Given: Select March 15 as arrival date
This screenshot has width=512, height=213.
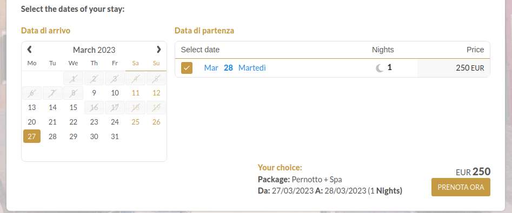Looking at the screenshot, I should [x=74, y=107].
